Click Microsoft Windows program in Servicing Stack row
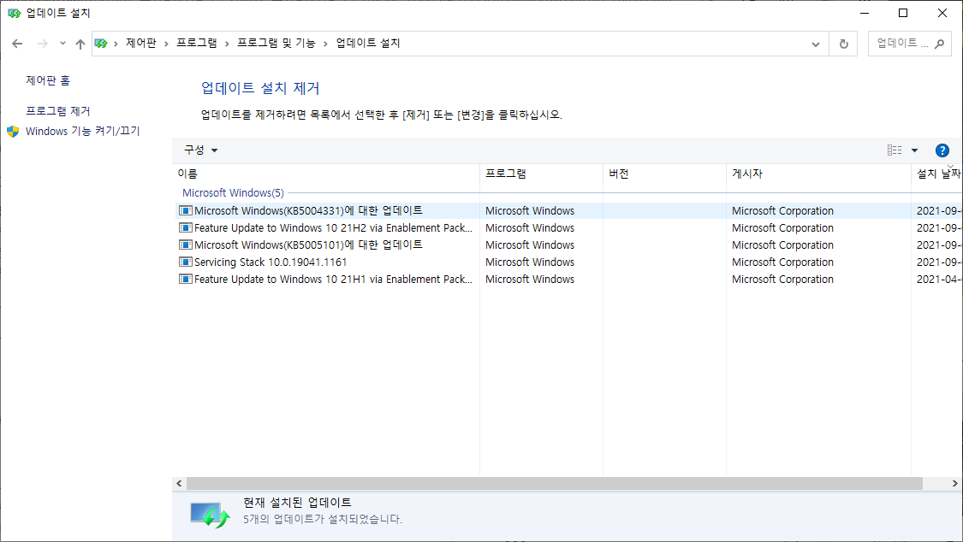 [x=529, y=262]
